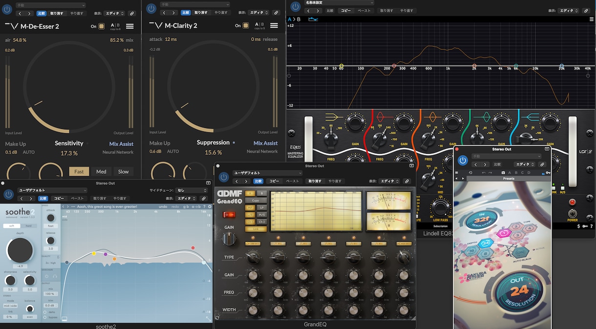Click the soothe2 settings gear icon

pyautogui.click(x=210, y=206)
